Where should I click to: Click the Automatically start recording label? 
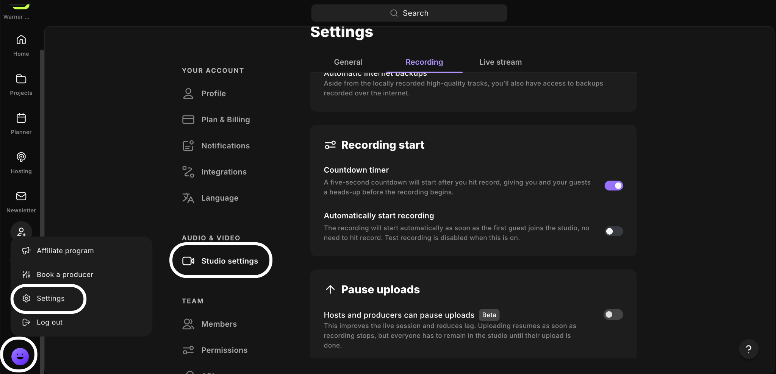click(x=379, y=216)
